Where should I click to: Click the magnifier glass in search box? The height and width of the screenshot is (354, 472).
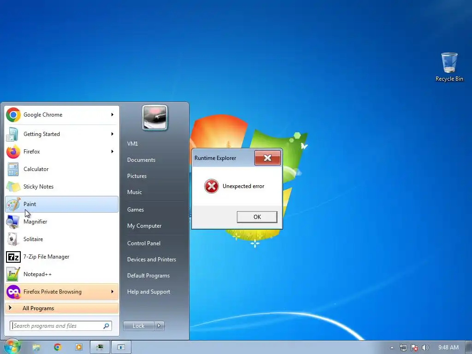coord(106,326)
